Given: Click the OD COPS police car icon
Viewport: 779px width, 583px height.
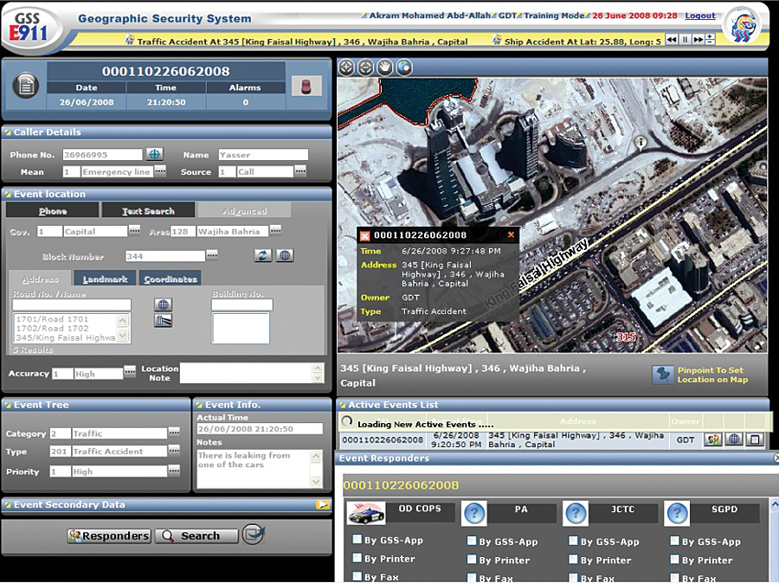Looking at the screenshot, I should coord(365,514).
